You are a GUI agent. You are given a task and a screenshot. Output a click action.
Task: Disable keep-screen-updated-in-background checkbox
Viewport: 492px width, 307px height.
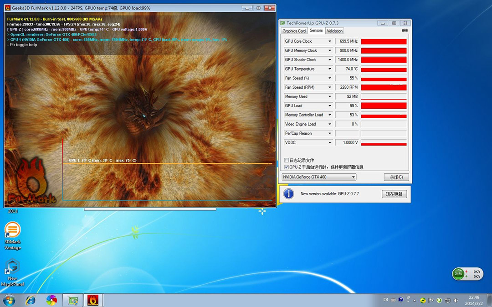[x=286, y=166]
